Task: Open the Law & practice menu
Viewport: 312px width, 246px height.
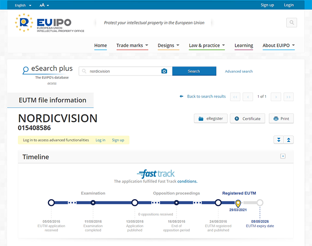Action: [x=207, y=46]
